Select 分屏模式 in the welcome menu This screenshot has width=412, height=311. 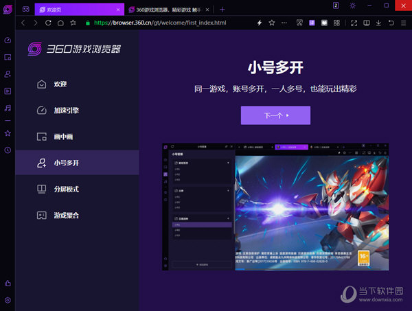(77, 189)
